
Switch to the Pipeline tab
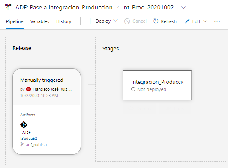click(x=15, y=21)
